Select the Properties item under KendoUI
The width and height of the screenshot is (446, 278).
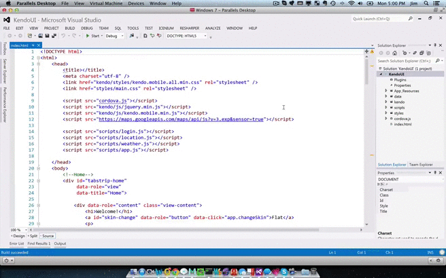[x=402, y=85]
